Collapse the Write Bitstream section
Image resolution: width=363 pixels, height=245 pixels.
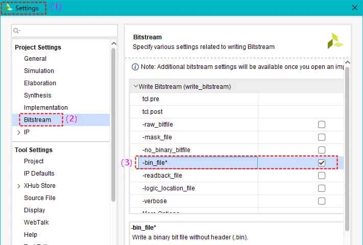[x=135, y=87]
